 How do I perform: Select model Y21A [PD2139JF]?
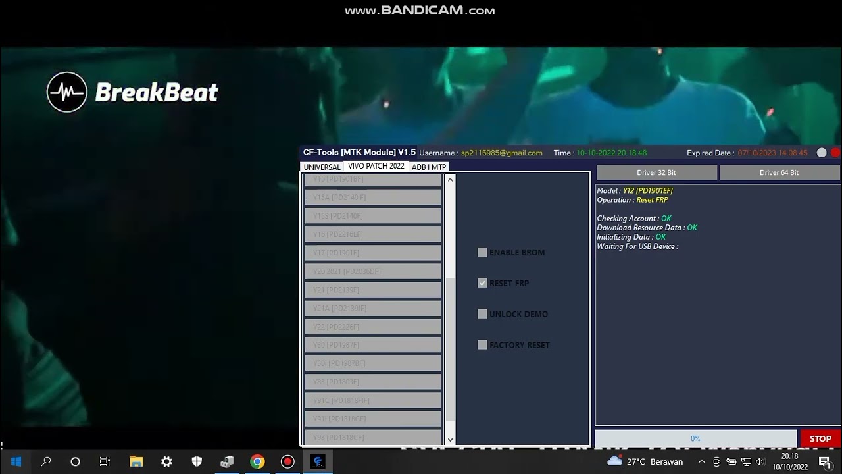tap(373, 307)
